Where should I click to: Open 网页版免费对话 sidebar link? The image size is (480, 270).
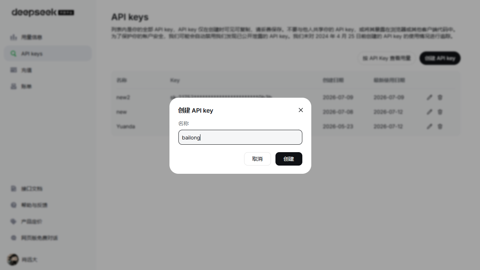click(x=48, y=238)
